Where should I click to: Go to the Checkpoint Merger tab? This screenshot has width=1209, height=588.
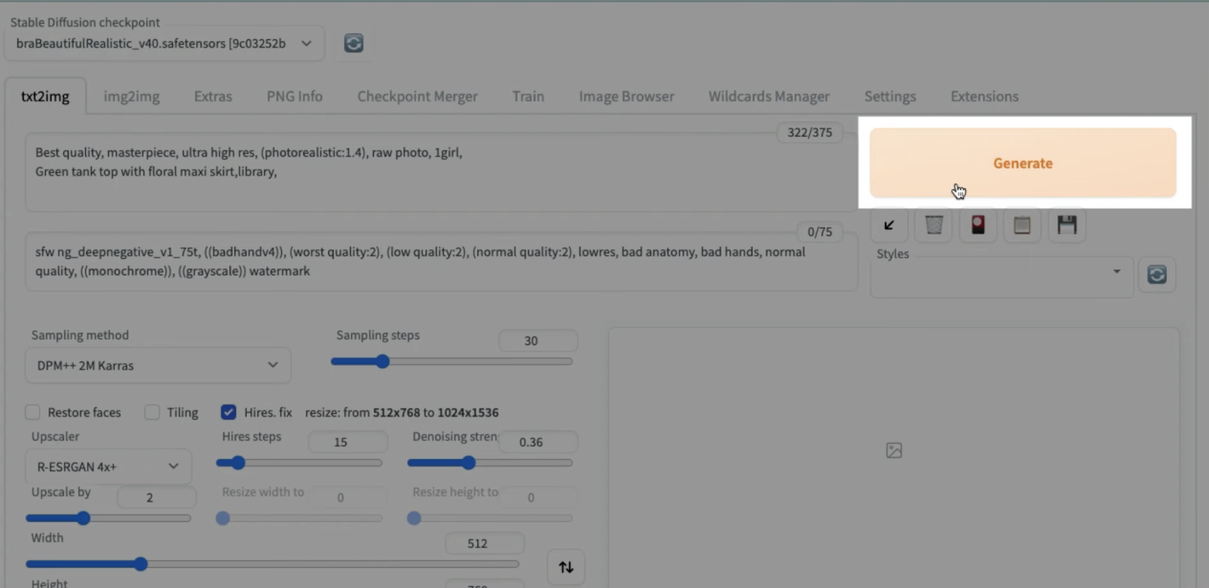coord(417,96)
